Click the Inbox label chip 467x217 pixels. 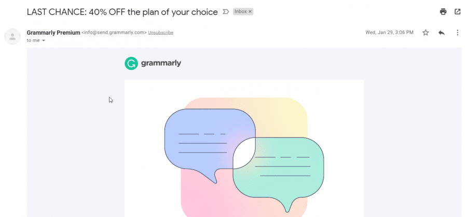pos(240,11)
